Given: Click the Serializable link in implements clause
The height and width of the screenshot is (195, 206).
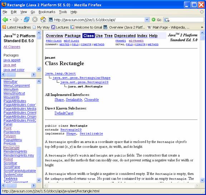Looking at the screenshot, I should pyautogui.click(x=91, y=133).
